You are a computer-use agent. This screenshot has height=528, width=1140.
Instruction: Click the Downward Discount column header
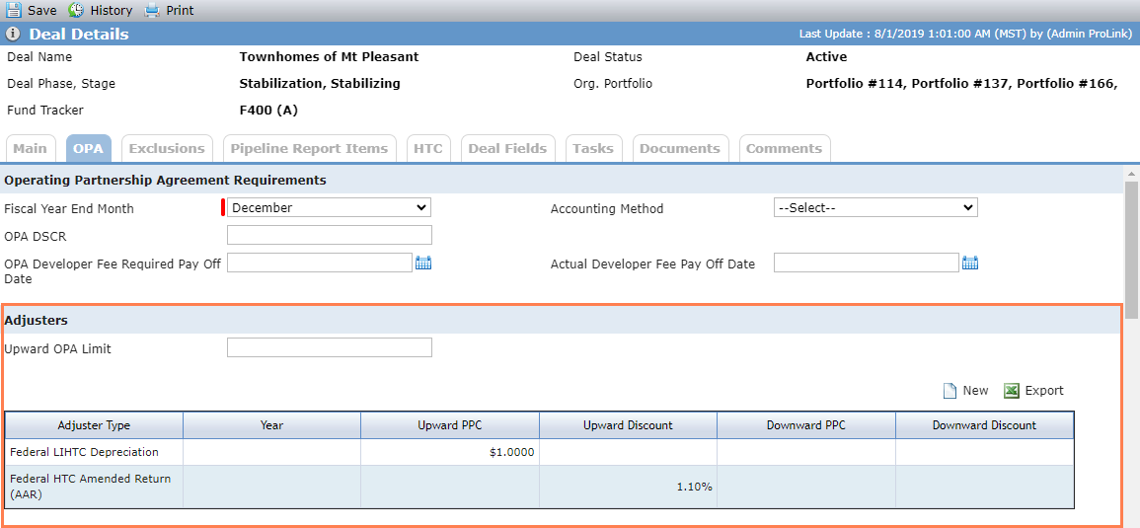point(984,425)
